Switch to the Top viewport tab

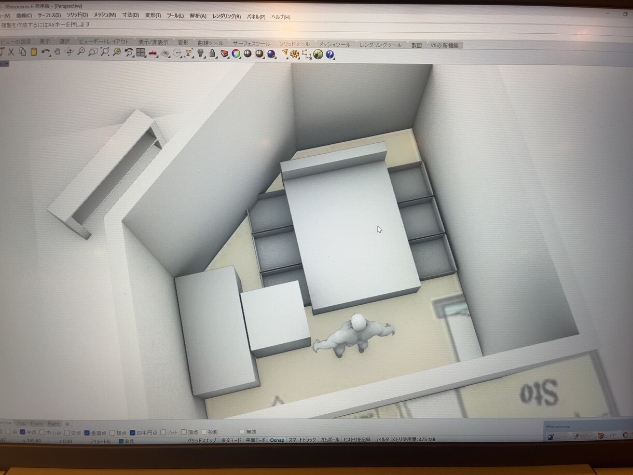[x=21, y=423]
